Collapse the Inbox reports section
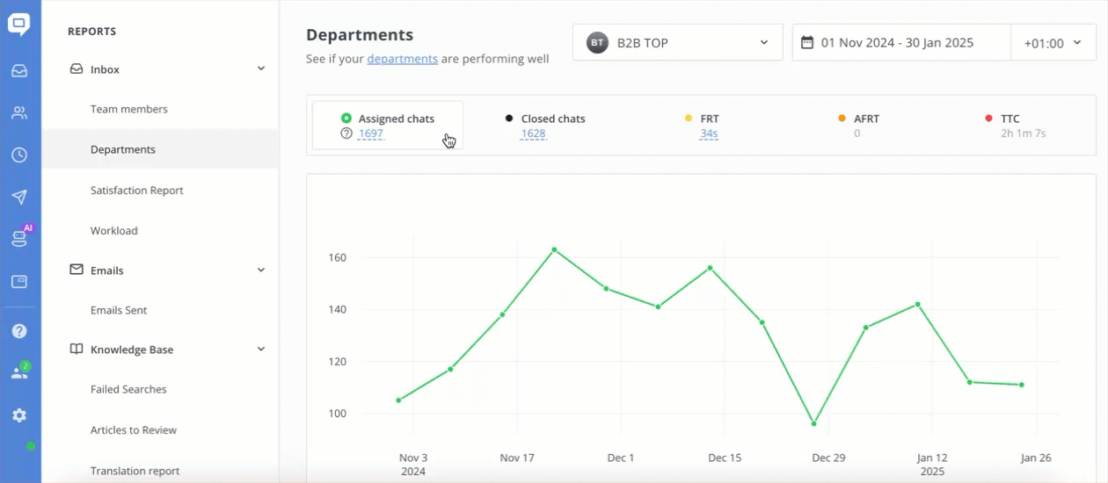1108x483 pixels. [x=261, y=68]
